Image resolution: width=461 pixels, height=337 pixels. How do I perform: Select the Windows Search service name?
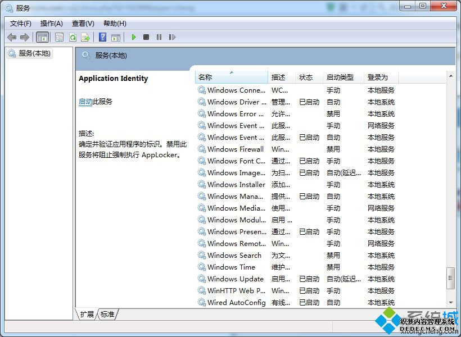coord(234,256)
